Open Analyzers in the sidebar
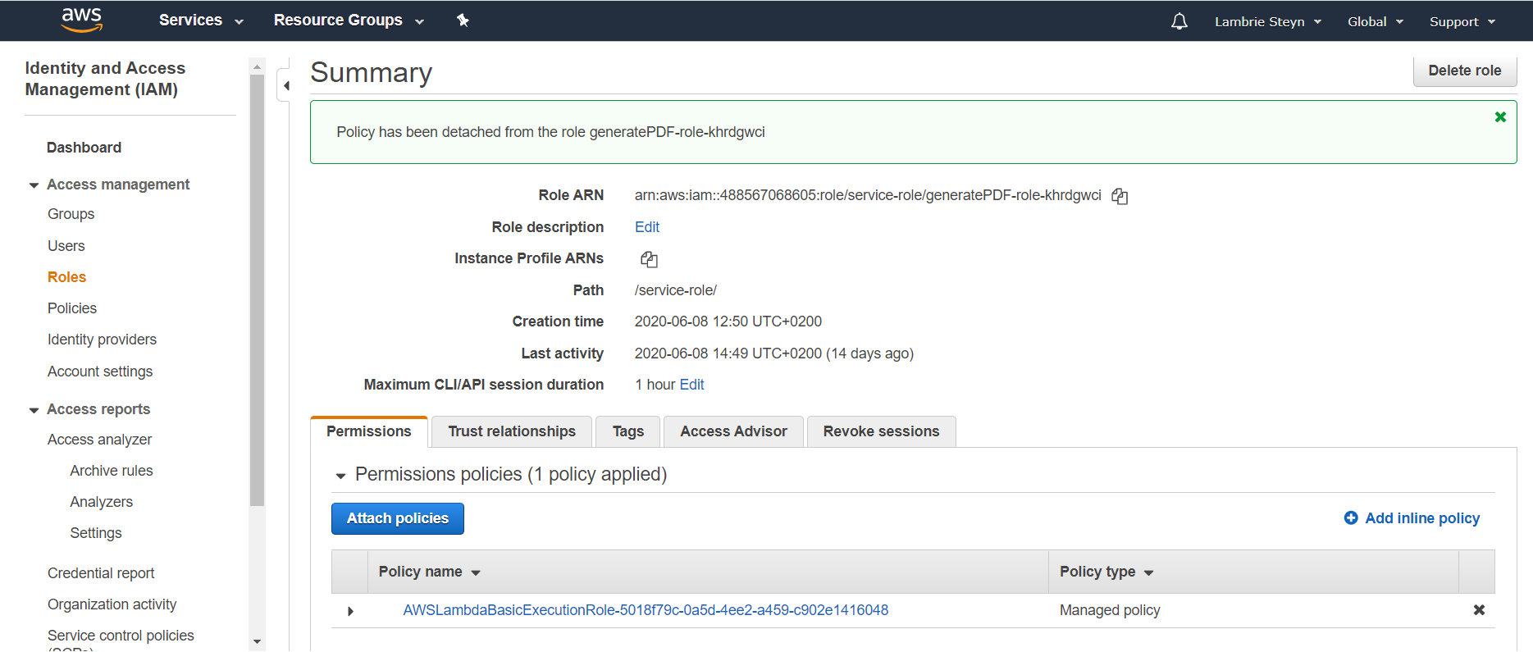This screenshot has width=1533, height=652. click(102, 502)
